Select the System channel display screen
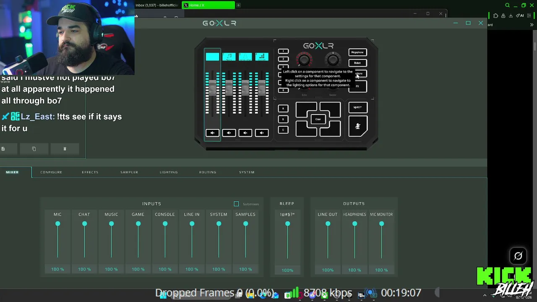The width and height of the screenshot is (537, 302). click(262, 57)
